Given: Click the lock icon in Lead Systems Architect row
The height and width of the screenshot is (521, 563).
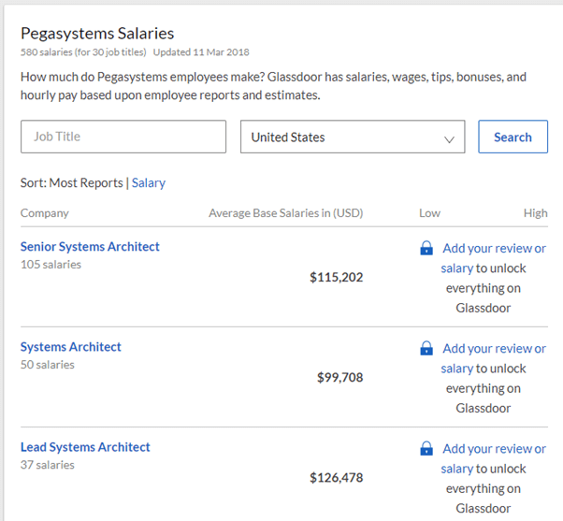Looking at the screenshot, I should [426, 448].
